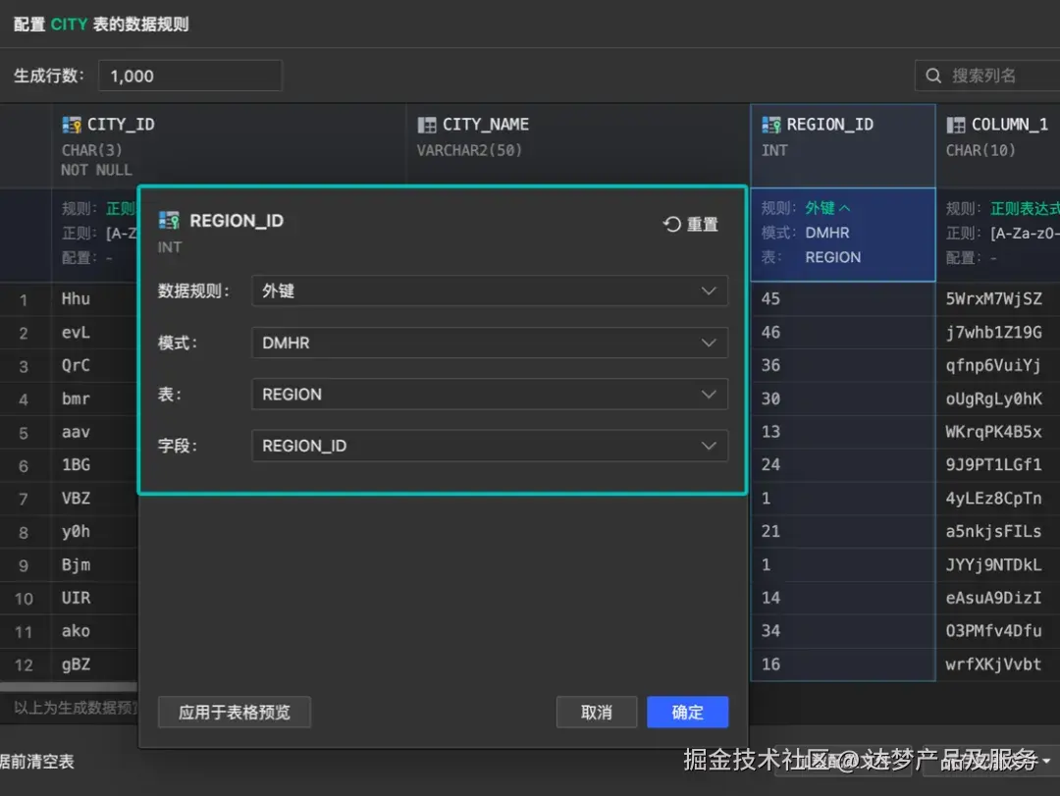
Task: Click the cell wrfXKjVvbt
Action: coord(998,664)
